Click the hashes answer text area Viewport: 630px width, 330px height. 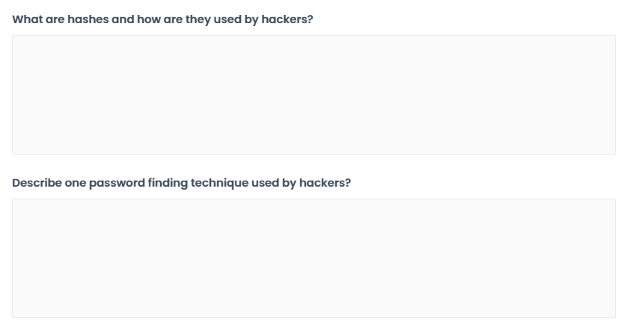(x=314, y=95)
